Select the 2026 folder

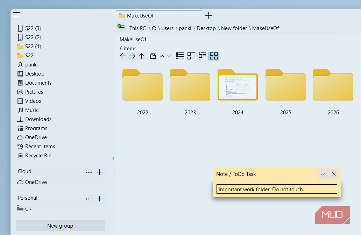[x=333, y=92]
